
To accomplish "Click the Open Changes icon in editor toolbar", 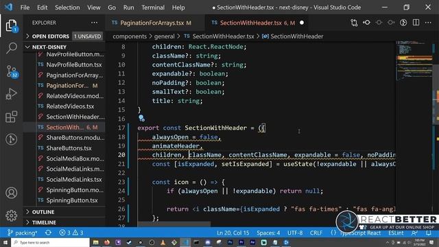I will pyautogui.click(x=354, y=23).
